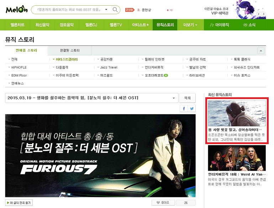Click the 좋아요 like heart button
Image resolution: width=274 pixels, height=208 pixels.
(163, 203)
